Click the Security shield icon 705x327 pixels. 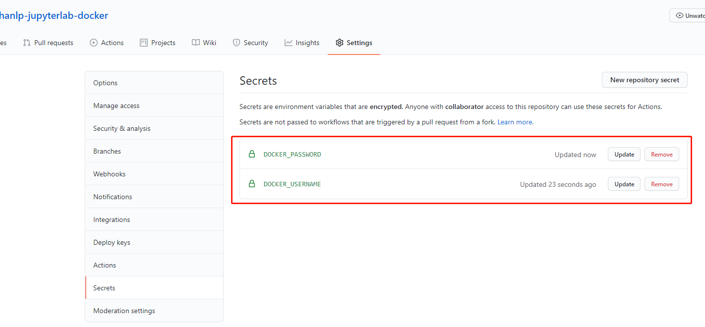[236, 43]
